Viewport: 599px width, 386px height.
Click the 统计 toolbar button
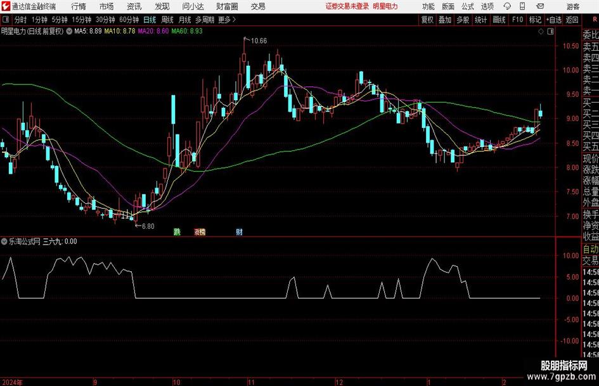480,20
